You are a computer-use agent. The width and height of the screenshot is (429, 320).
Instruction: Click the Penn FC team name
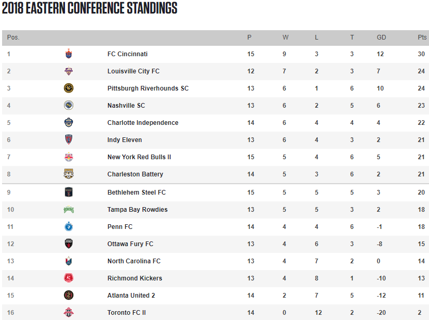pos(120,227)
